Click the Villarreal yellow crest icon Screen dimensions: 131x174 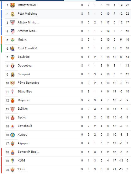13,75
